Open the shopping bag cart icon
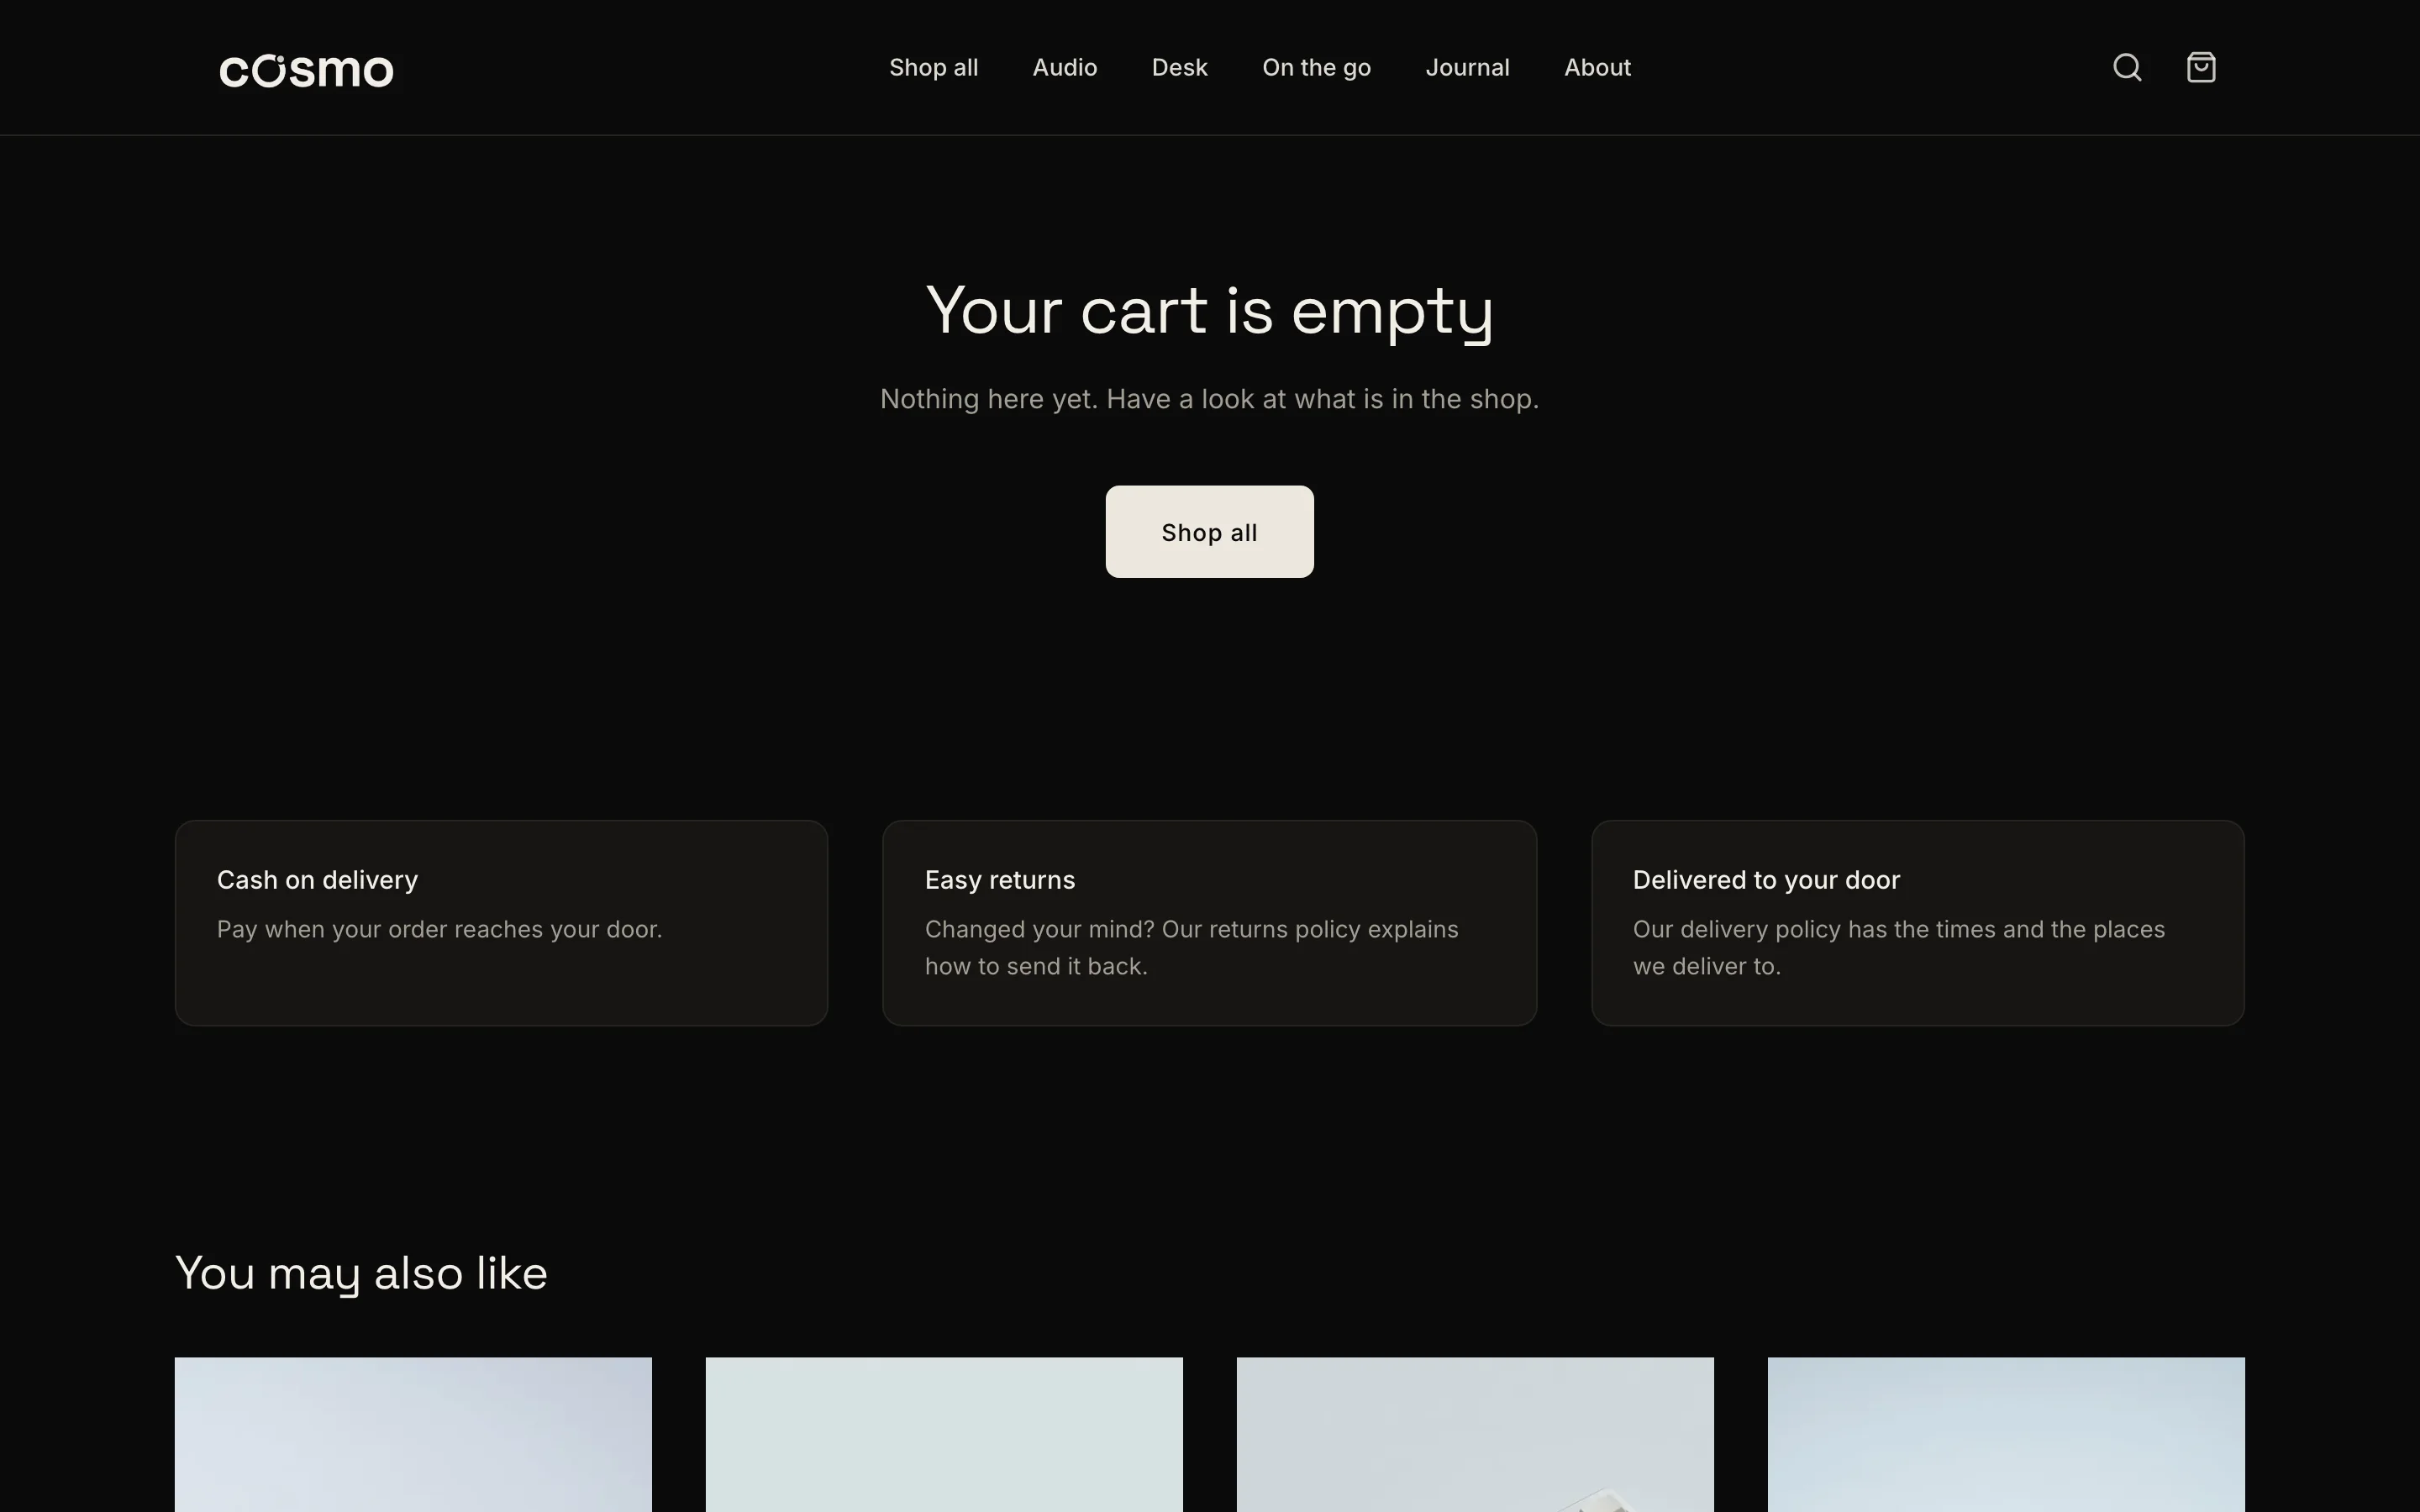 (x=2200, y=67)
